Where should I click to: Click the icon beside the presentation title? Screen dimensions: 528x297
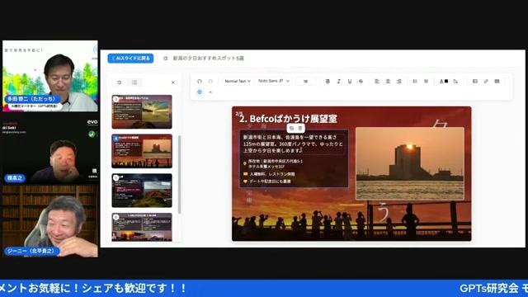[x=165, y=59]
